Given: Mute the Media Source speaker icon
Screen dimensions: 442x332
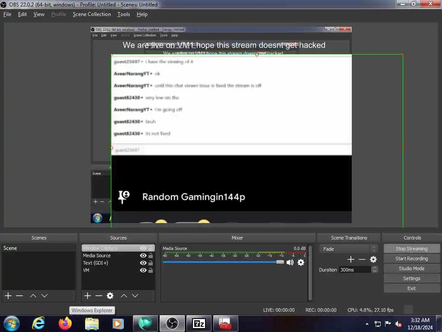Looking at the screenshot, I should 290,262.
